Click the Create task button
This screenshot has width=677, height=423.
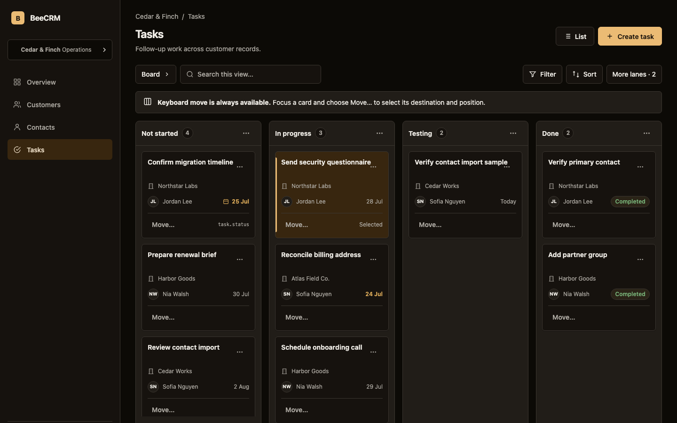[x=630, y=36]
